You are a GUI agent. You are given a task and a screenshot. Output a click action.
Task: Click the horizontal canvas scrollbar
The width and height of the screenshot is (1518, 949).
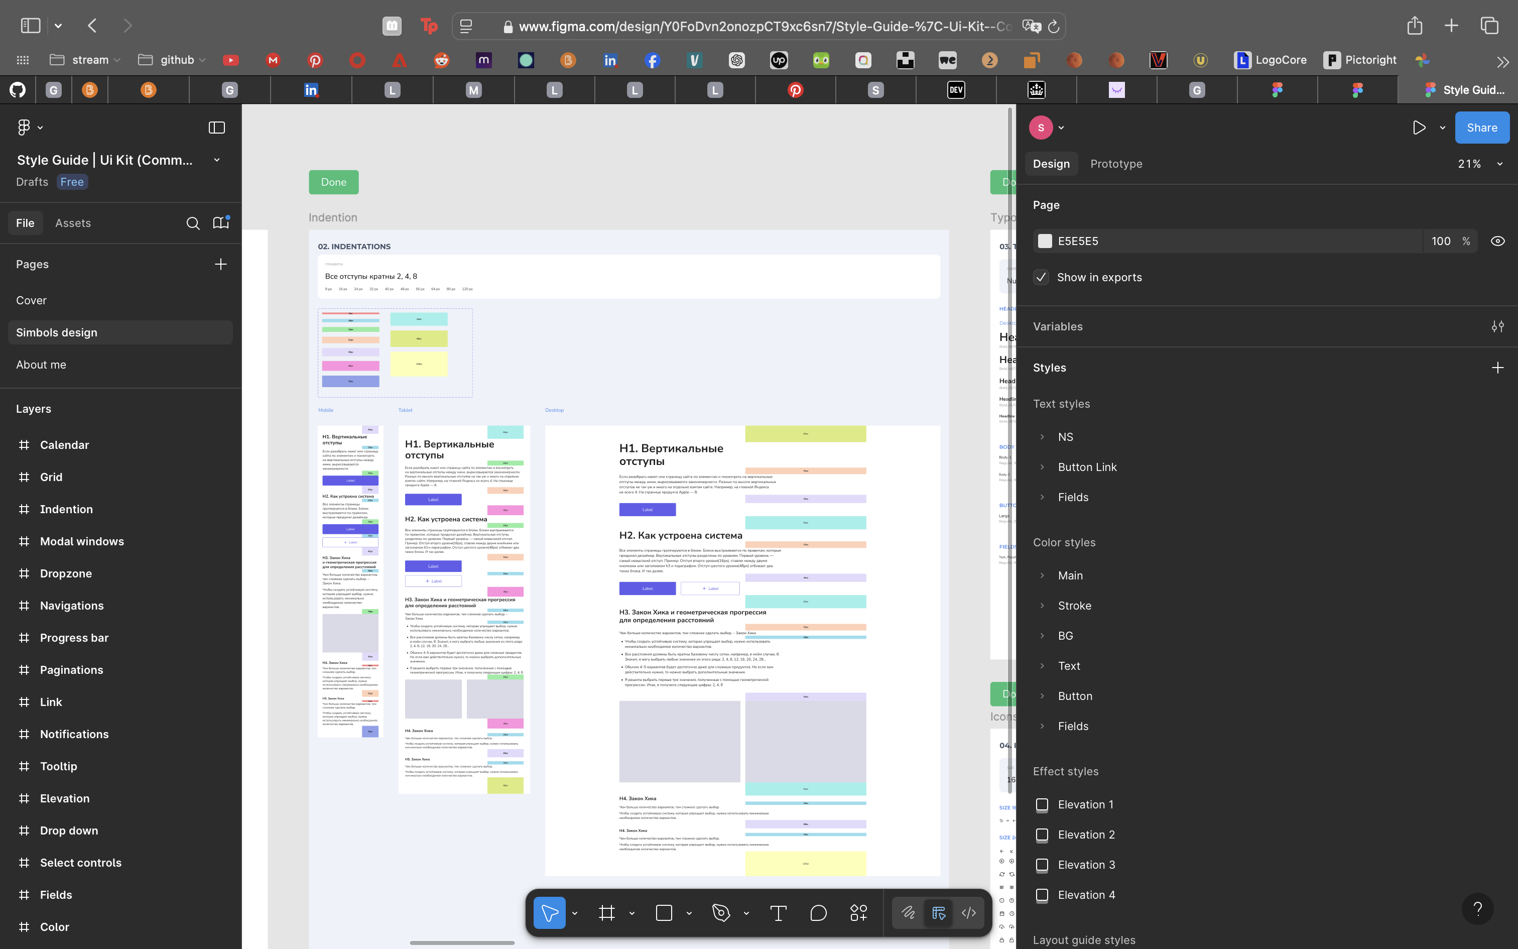462,943
